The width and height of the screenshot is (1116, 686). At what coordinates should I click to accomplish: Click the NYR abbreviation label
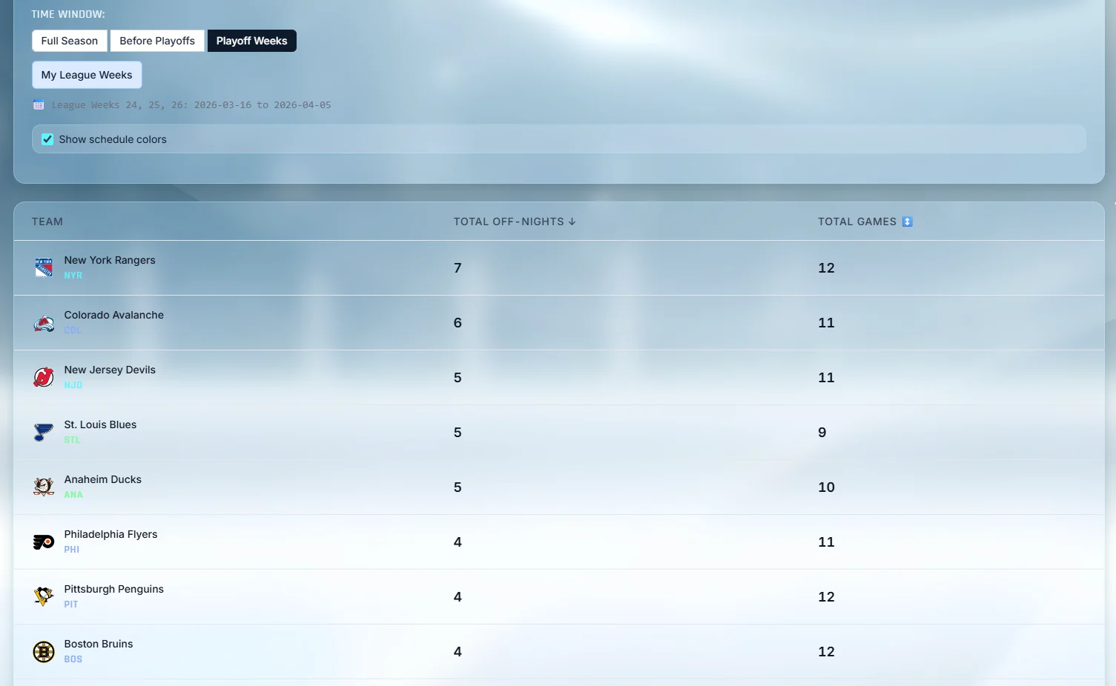point(73,276)
